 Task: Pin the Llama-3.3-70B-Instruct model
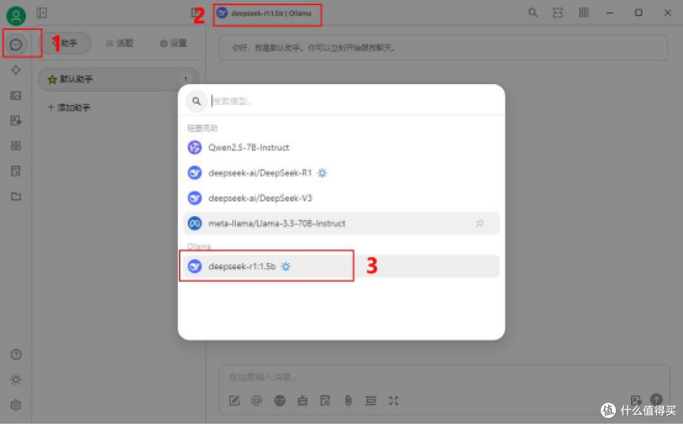(x=479, y=223)
